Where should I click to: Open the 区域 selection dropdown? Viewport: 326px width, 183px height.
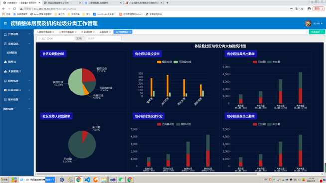coord(103,39)
